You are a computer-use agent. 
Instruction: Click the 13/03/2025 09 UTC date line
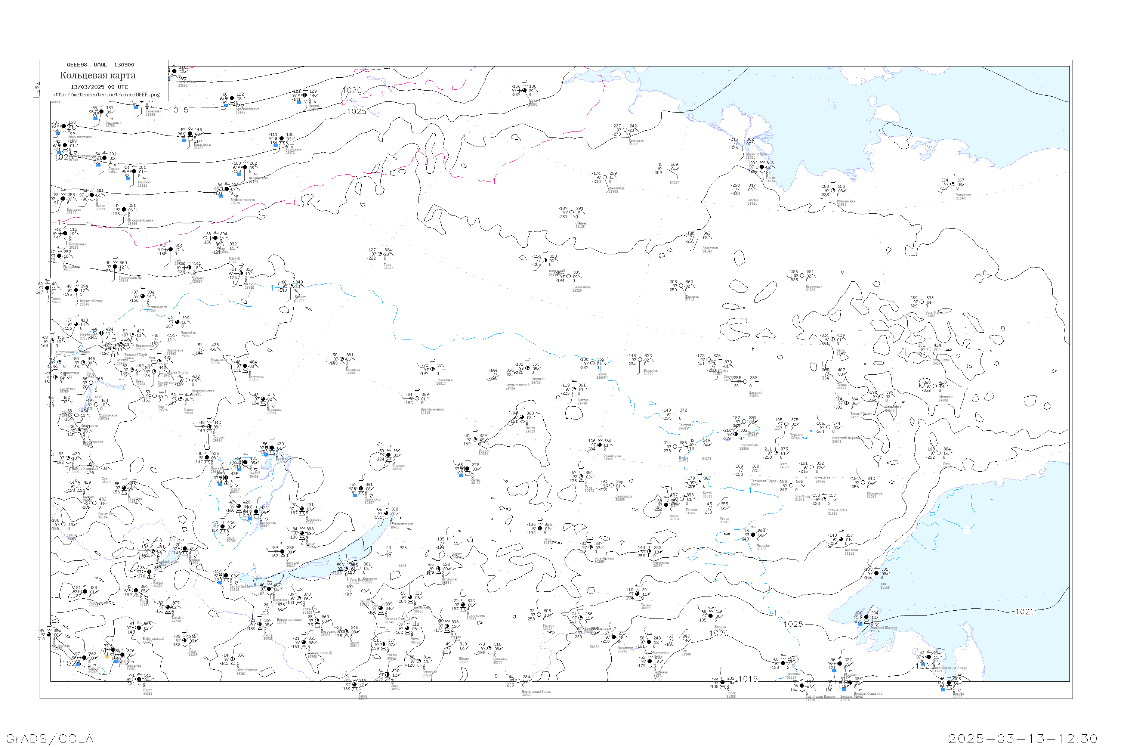point(99,87)
